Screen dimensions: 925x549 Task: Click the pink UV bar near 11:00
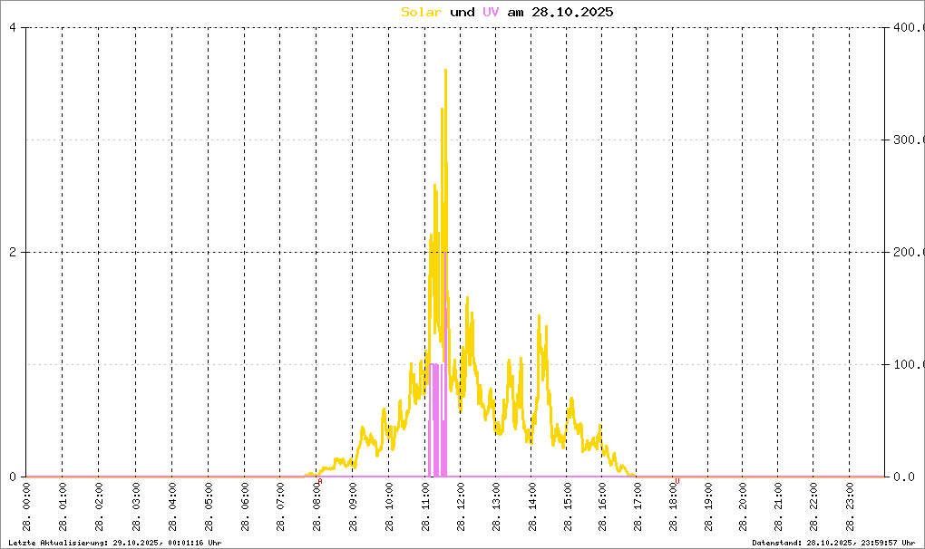[x=436, y=417]
